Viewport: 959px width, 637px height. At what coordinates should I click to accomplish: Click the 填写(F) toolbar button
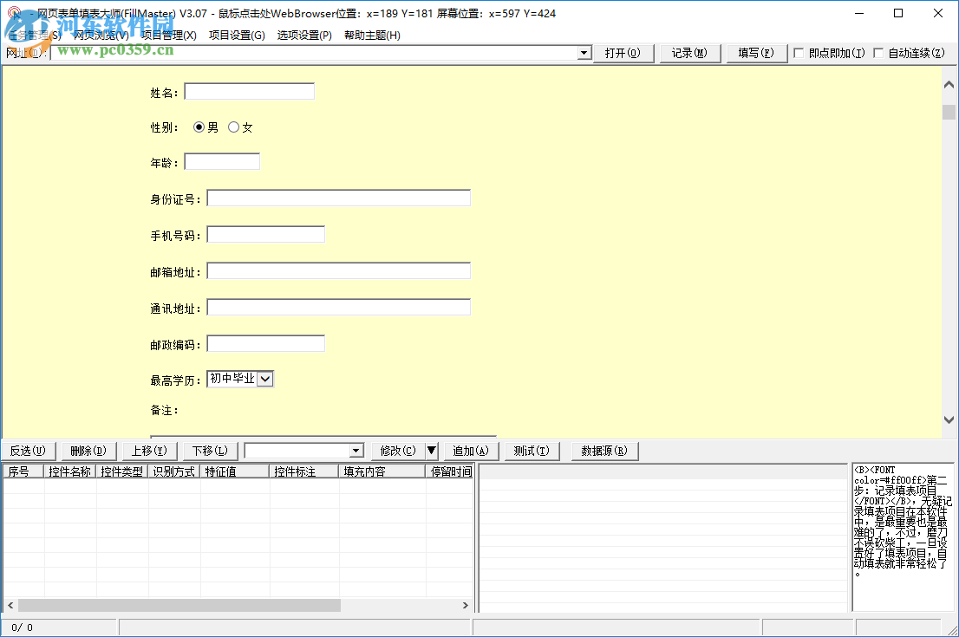tap(755, 53)
